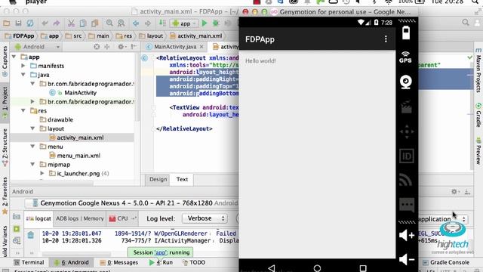Decrease emulator volume with speaker minus
The width and height of the screenshot is (483, 272).
click(407, 259)
